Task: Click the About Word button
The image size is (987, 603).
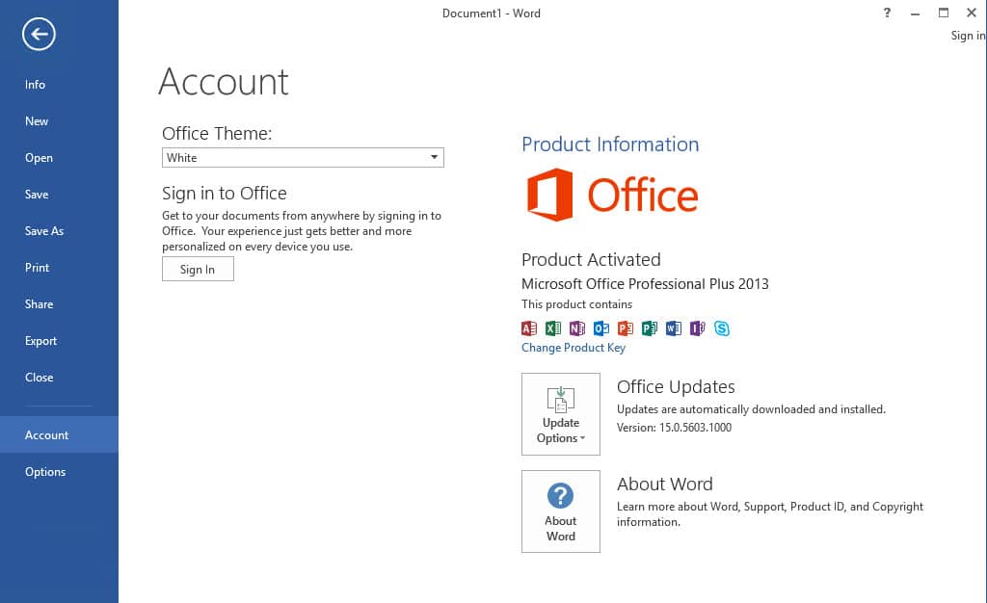Action: coord(561,511)
